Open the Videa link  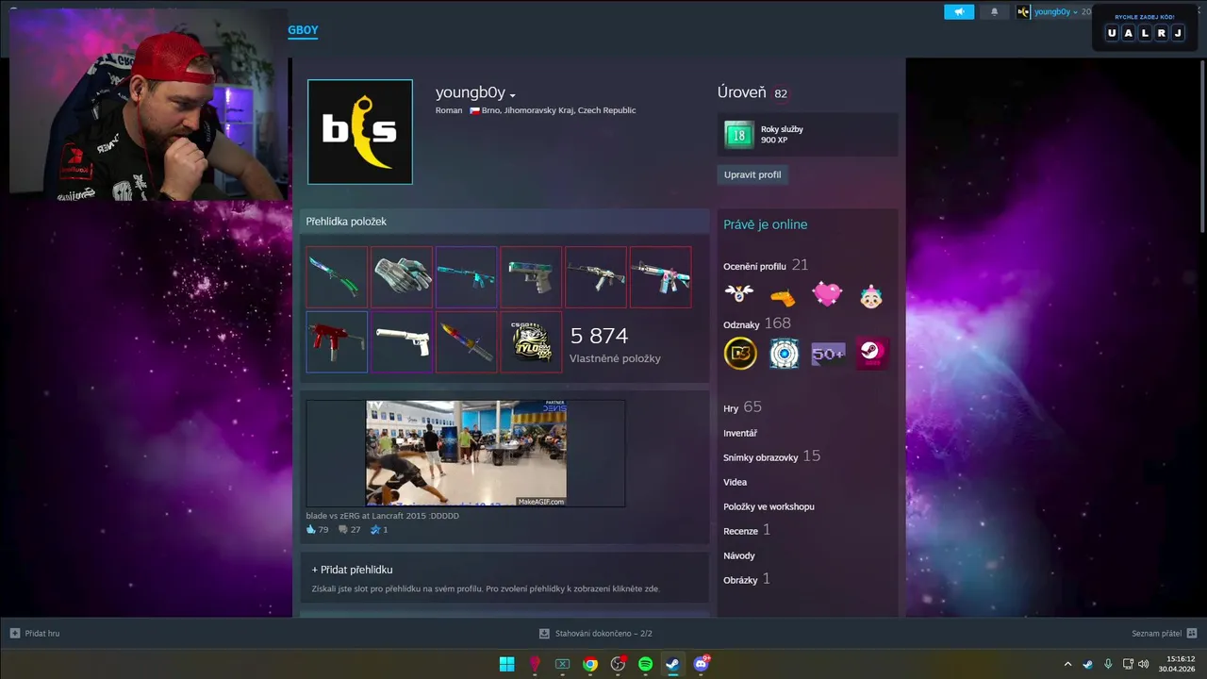(x=735, y=482)
